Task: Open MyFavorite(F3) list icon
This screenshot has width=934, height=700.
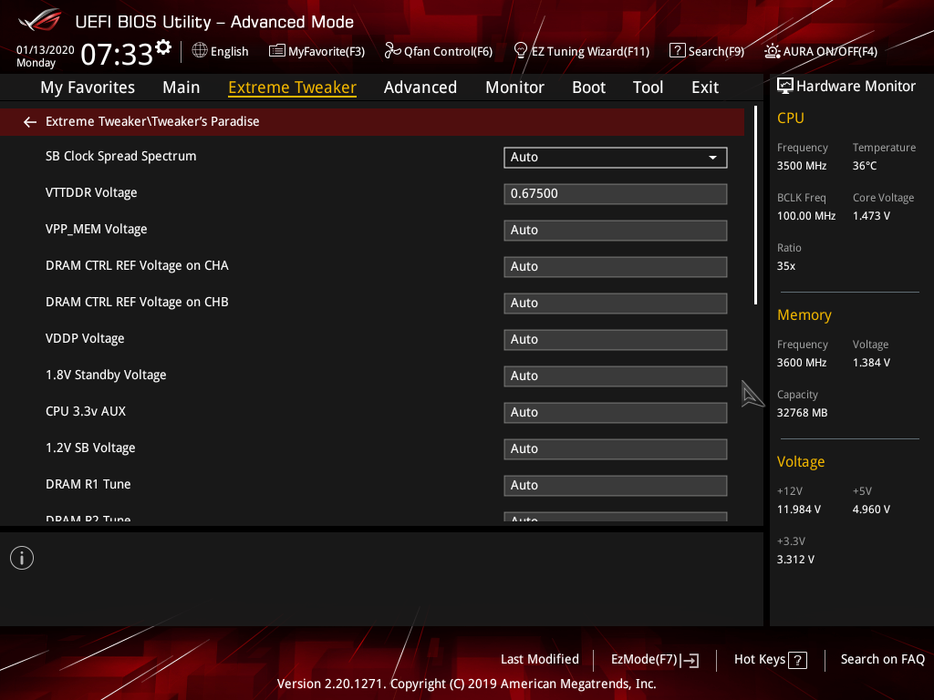Action: 276,51
